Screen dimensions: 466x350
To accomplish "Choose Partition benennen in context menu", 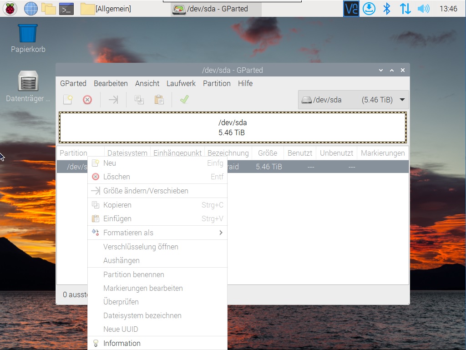I will click(157, 274).
